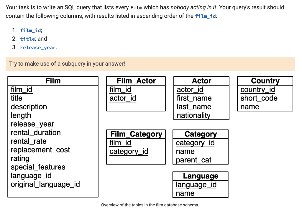Click short_code in the Country table
Viewport: 302px width, 216px height.
(259, 98)
